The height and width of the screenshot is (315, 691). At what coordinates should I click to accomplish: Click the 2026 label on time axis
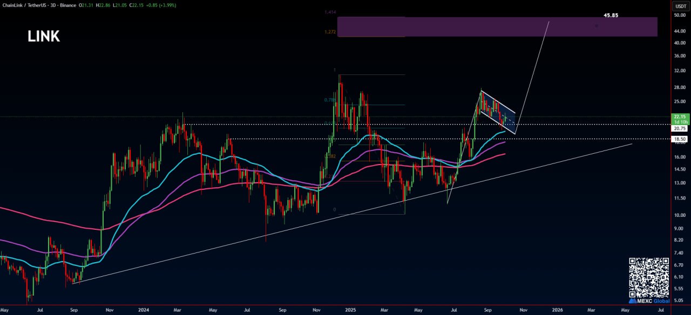click(557, 310)
